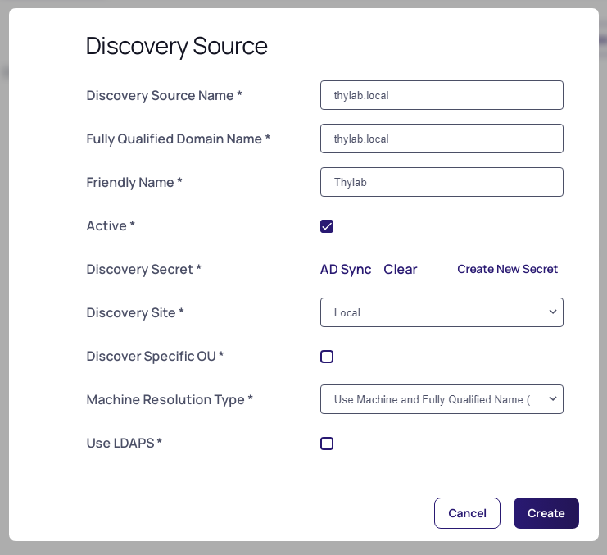Enable the Discover Specific OU checkbox
Image resolution: width=607 pixels, height=555 pixels.
click(327, 357)
